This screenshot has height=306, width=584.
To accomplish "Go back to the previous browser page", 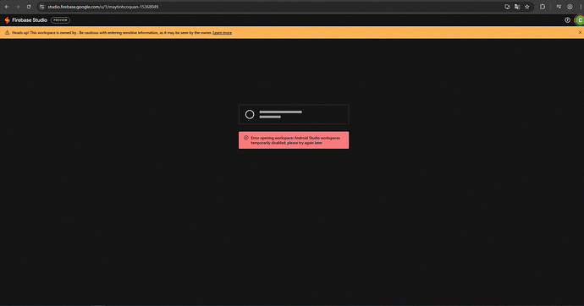I will click(x=7, y=7).
